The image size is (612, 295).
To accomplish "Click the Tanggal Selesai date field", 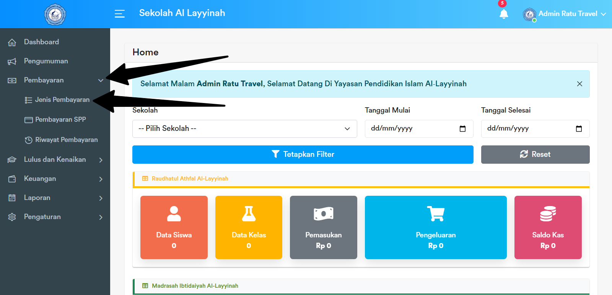I will coord(535,129).
